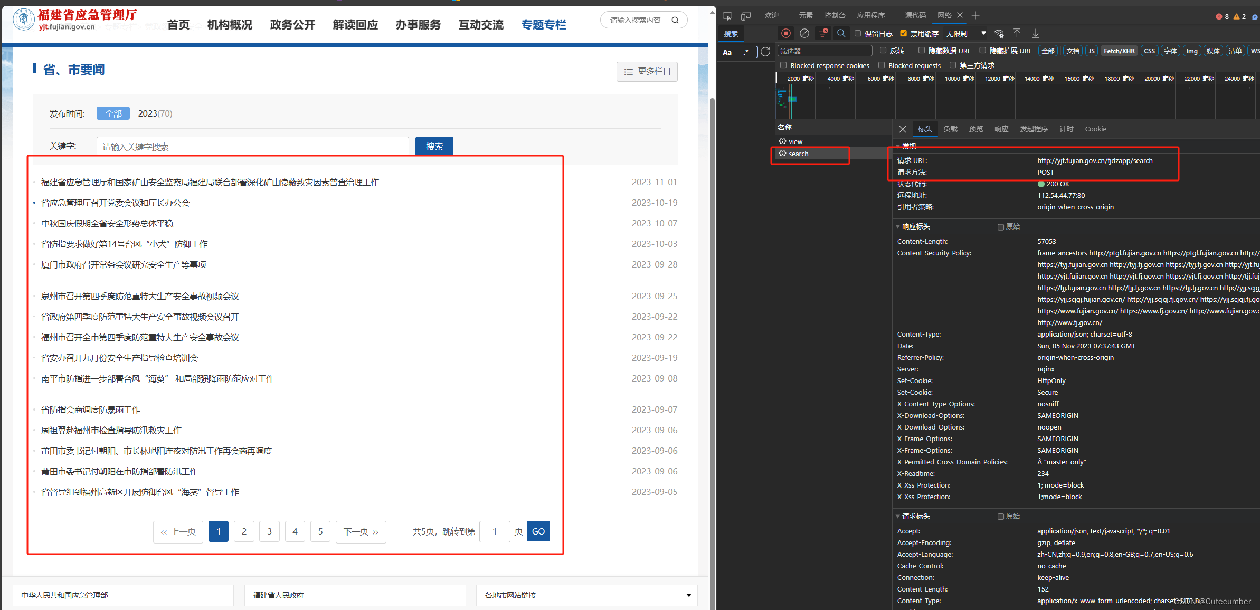Click the DevTools inspect element icon
This screenshot has height=610, width=1260.
(727, 16)
